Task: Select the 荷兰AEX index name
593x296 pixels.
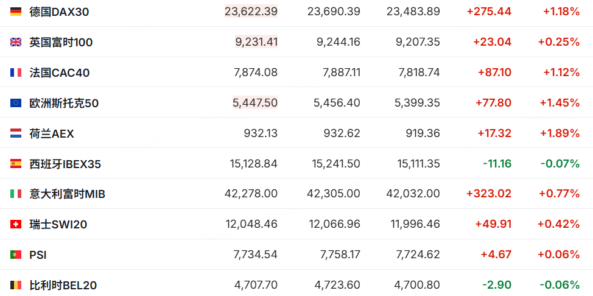Action: 52,133
